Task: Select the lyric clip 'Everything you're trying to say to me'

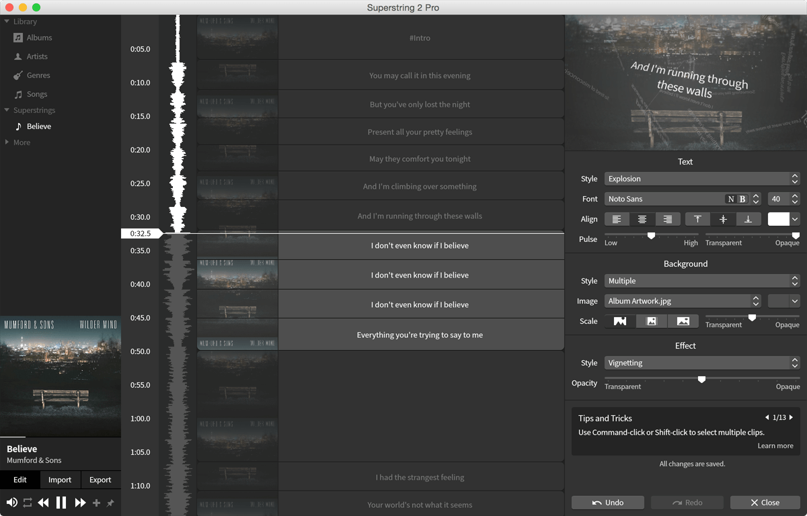Action: [x=420, y=335]
